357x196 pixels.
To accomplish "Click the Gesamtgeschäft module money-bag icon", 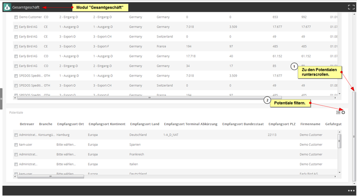I will (7, 7).
